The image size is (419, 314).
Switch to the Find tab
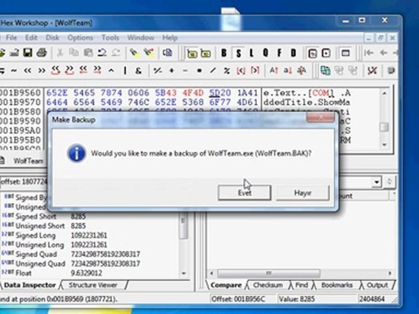pyautogui.click(x=302, y=285)
